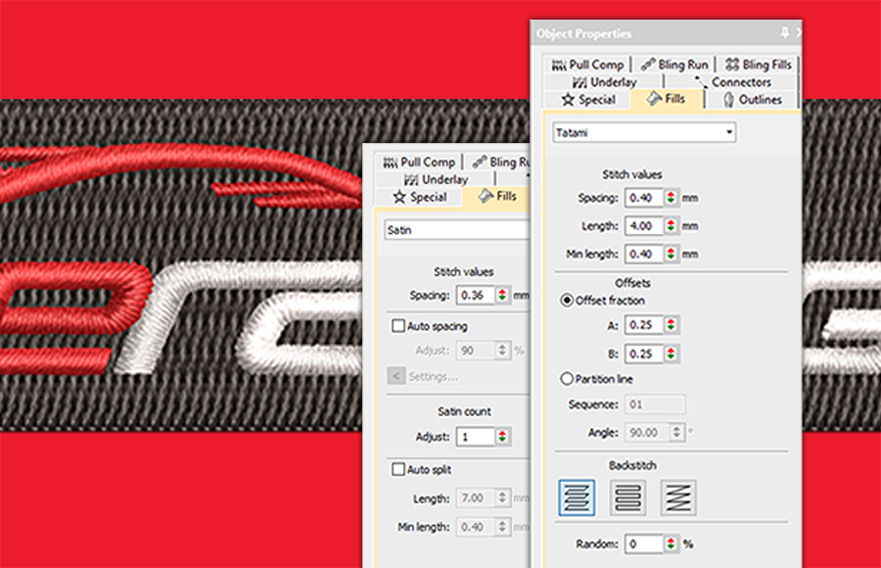Select the Partition line radio button
Image resolution: width=881 pixels, height=568 pixels.
click(565, 378)
